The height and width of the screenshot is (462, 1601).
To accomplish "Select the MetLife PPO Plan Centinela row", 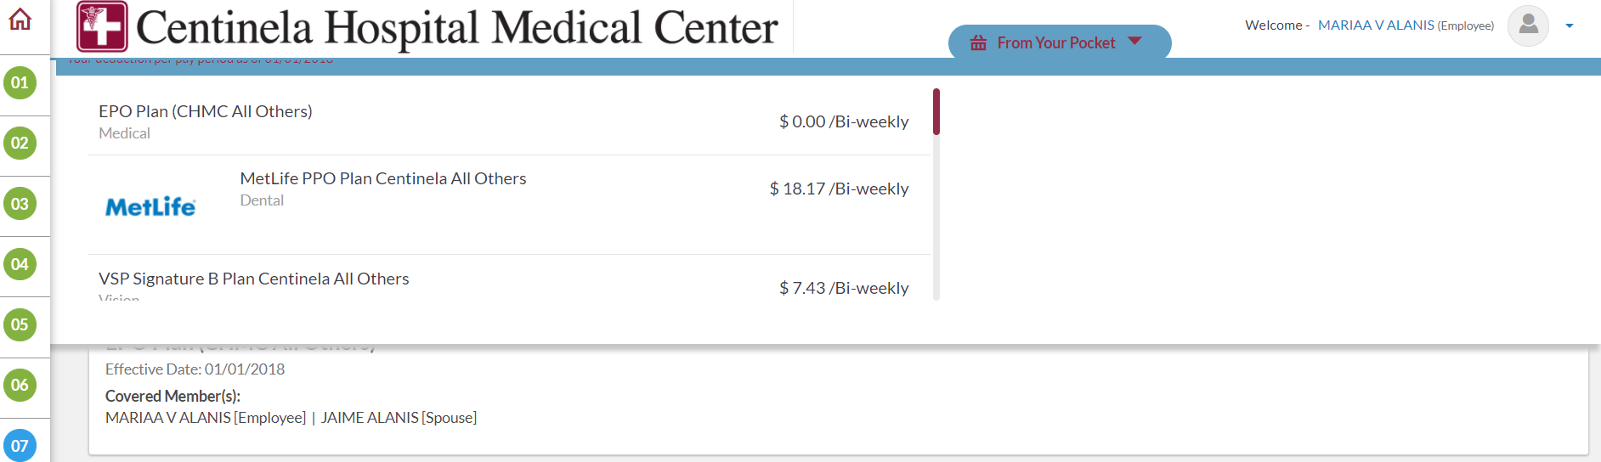I will [508, 189].
